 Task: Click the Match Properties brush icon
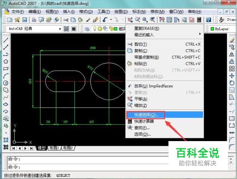click(x=88, y=20)
